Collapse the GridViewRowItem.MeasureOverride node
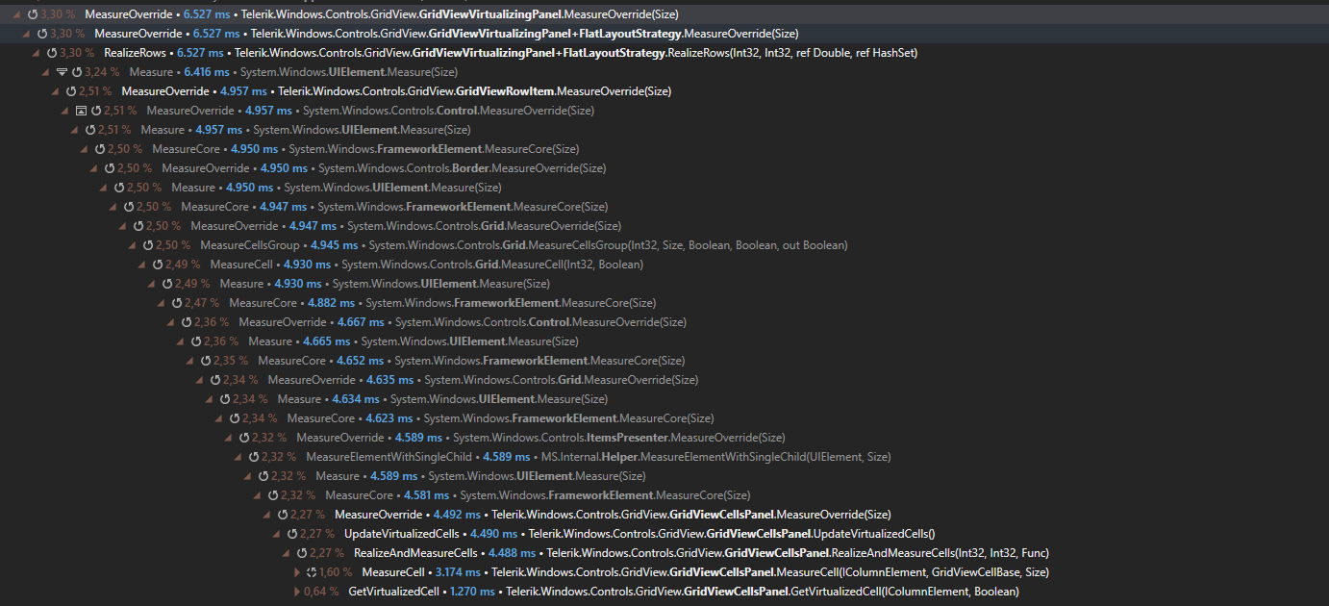Image resolution: width=1329 pixels, height=606 pixels. click(57, 92)
